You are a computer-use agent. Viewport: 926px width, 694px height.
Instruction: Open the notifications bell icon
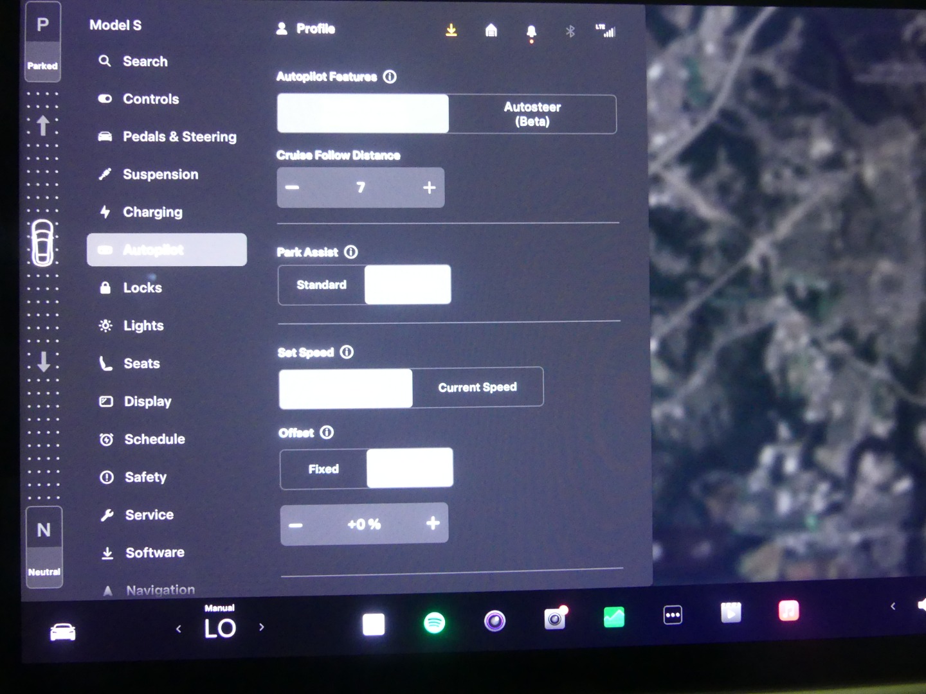coord(531,31)
